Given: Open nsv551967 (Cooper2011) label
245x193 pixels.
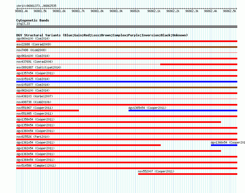Looking at the screenshot, I should pyautogui.click(x=35, y=108).
